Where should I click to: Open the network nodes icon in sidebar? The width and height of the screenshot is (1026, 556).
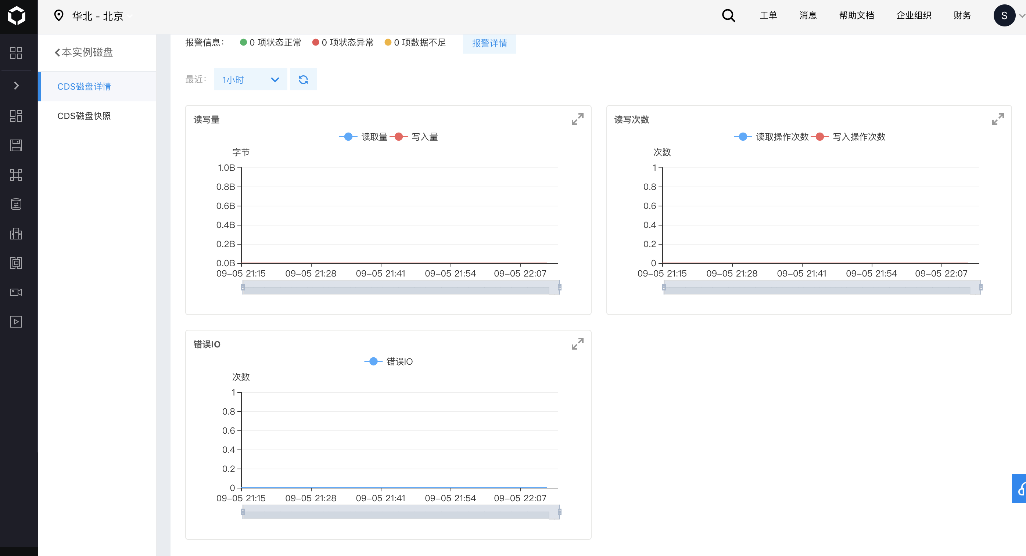pos(16,175)
